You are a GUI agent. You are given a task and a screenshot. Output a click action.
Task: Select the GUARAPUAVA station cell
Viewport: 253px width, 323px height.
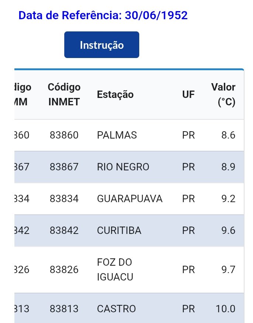click(130, 199)
